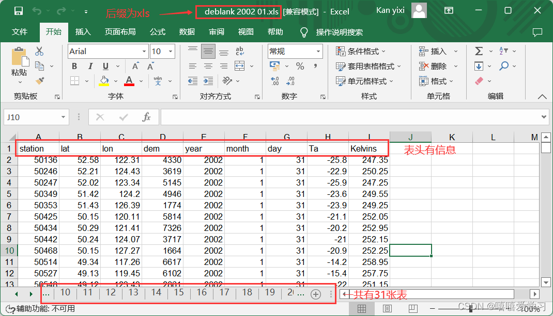
Task: Click the Increase Decimal icon
Action: (276, 81)
